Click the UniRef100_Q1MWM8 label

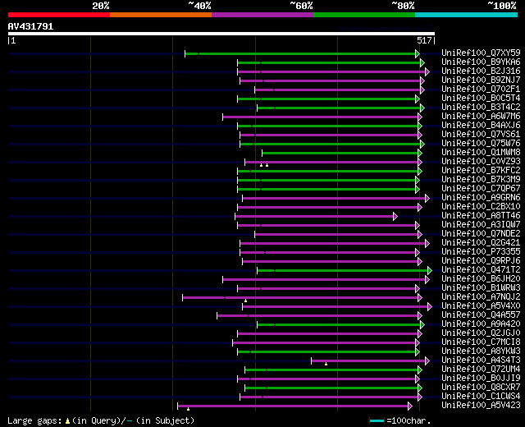point(481,153)
